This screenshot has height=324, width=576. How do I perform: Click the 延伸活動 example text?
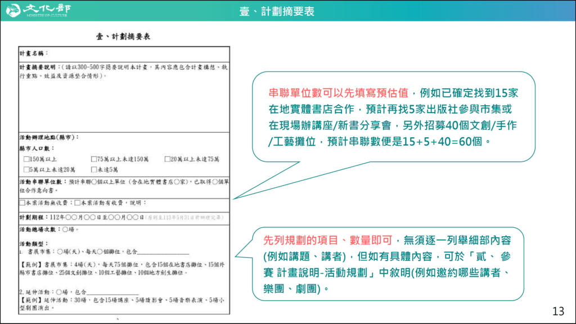(x=122, y=304)
